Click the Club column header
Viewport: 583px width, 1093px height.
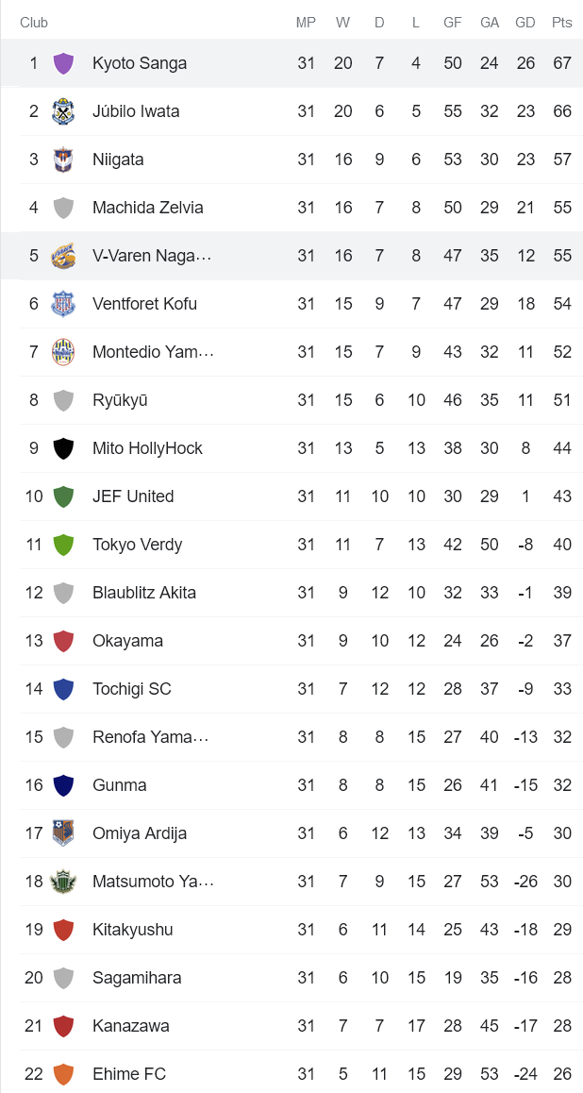click(34, 21)
